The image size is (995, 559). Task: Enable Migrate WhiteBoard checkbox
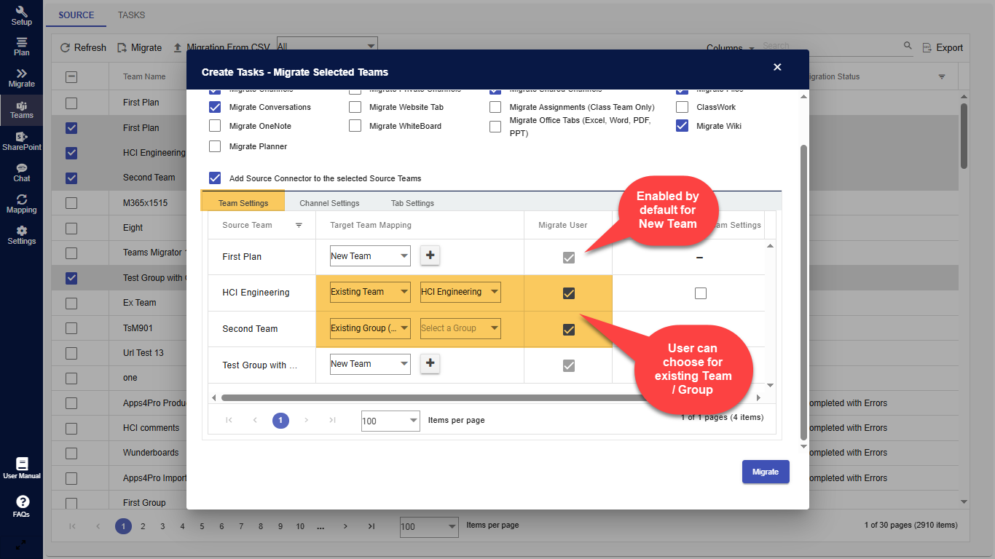pyautogui.click(x=355, y=126)
